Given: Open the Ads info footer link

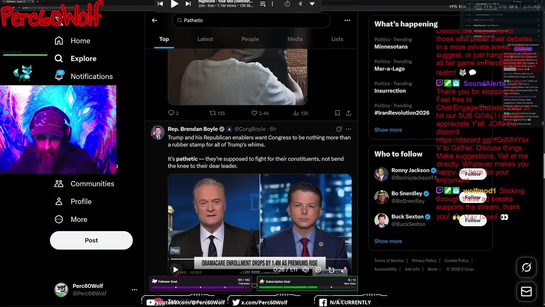Looking at the screenshot, I should (412, 269).
